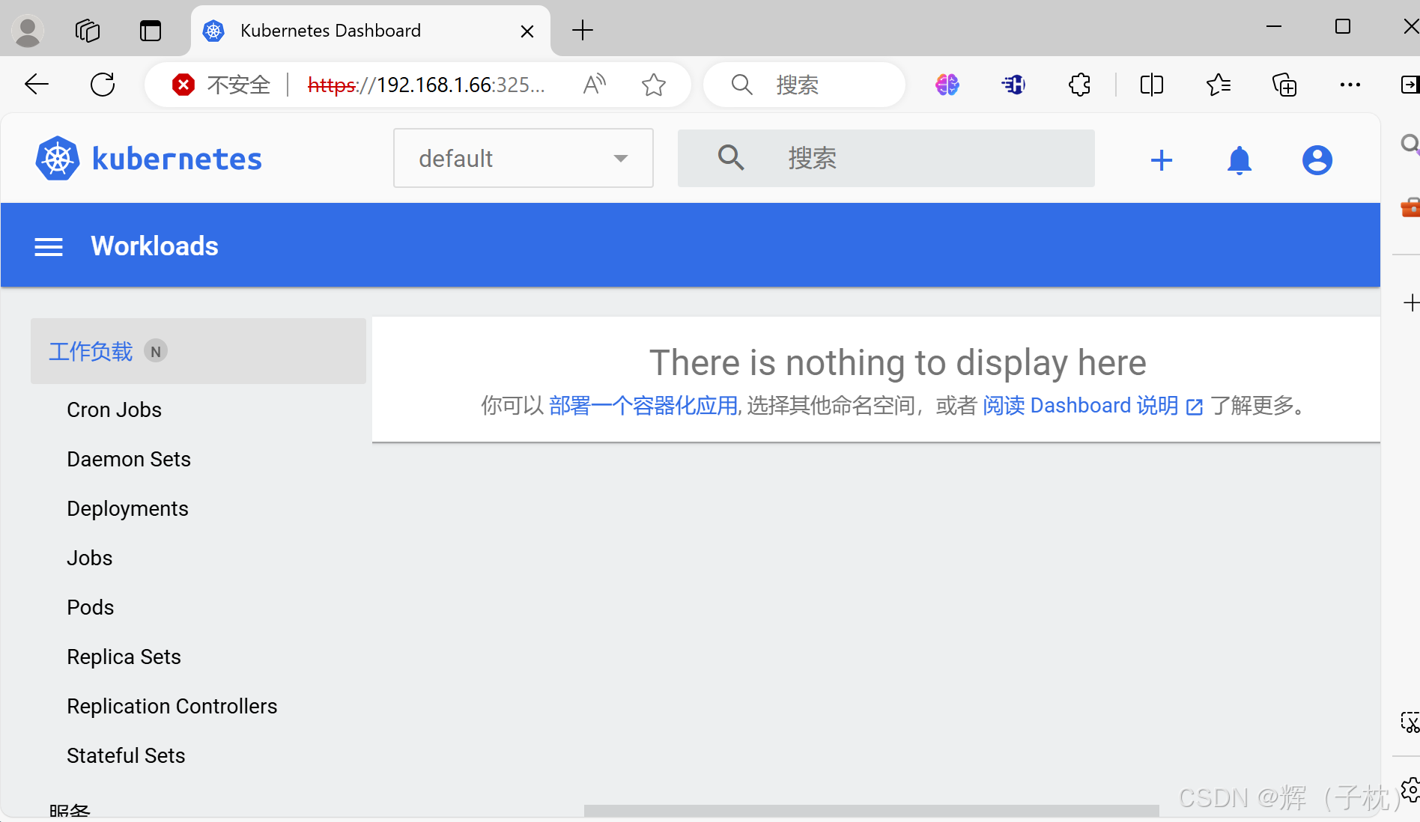Image resolution: width=1420 pixels, height=822 pixels.
Task: Click the Kubernetes logo icon
Action: [58, 159]
